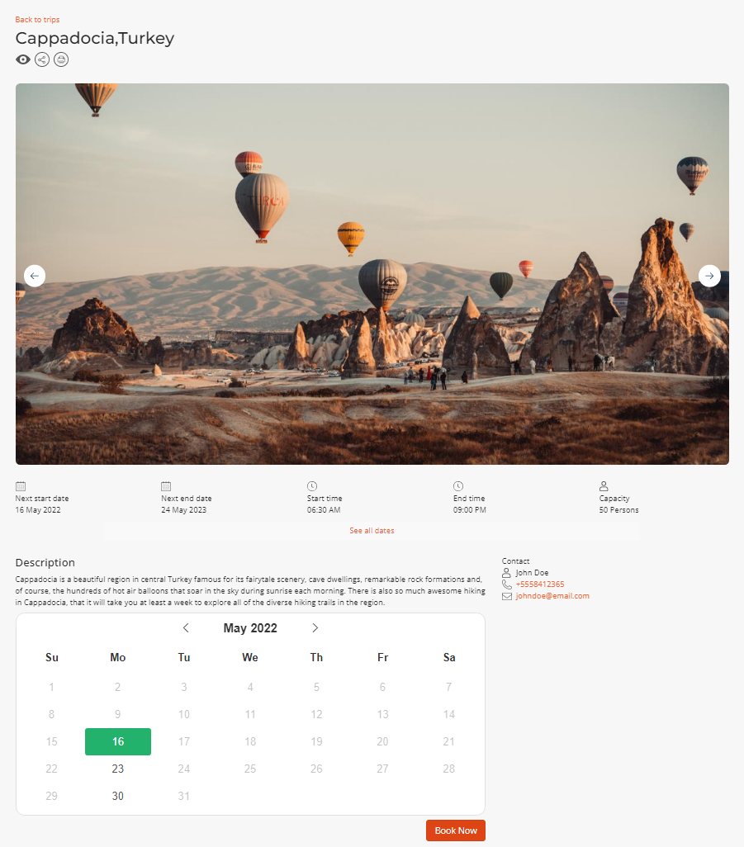The image size is (744, 847).
Task: Show previous photo with left arrow
Action: (35, 276)
